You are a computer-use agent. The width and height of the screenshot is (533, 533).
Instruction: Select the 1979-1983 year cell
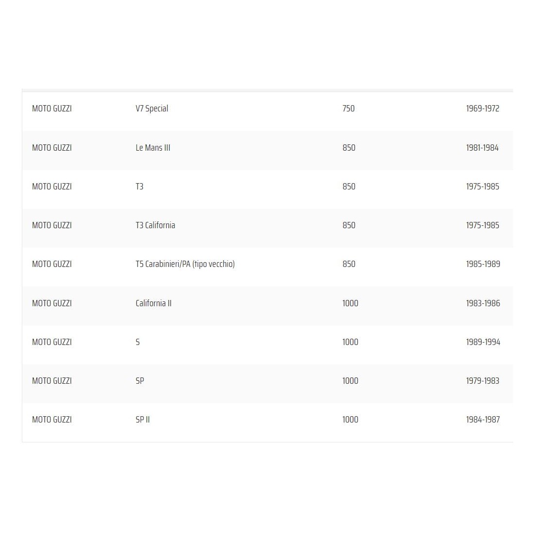coord(482,381)
